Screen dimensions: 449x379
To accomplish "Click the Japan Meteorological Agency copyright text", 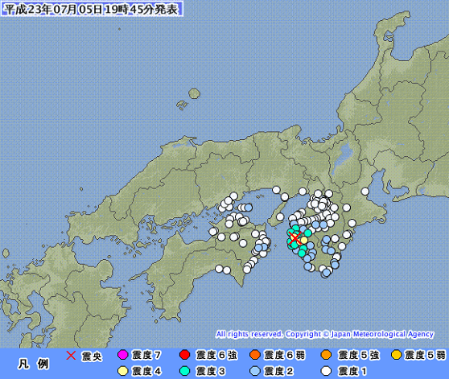I will [x=325, y=334].
